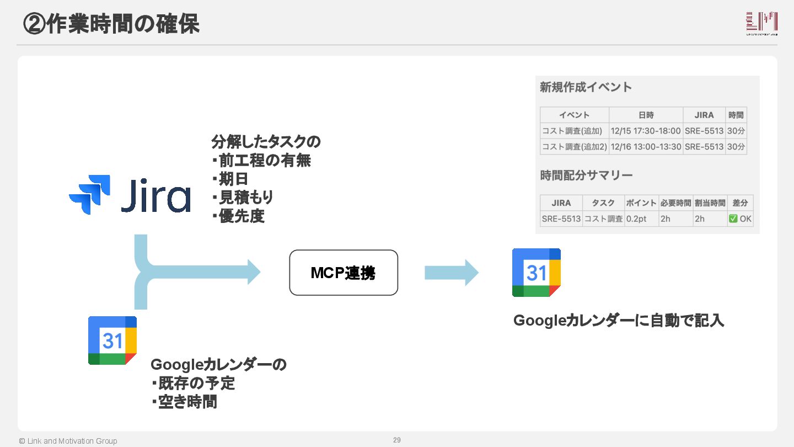Click the JIRA header in the event table
The height and width of the screenshot is (447, 794).
[x=704, y=115]
